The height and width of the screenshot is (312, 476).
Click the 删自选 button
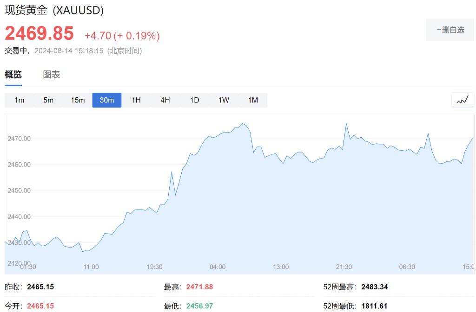point(450,30)
